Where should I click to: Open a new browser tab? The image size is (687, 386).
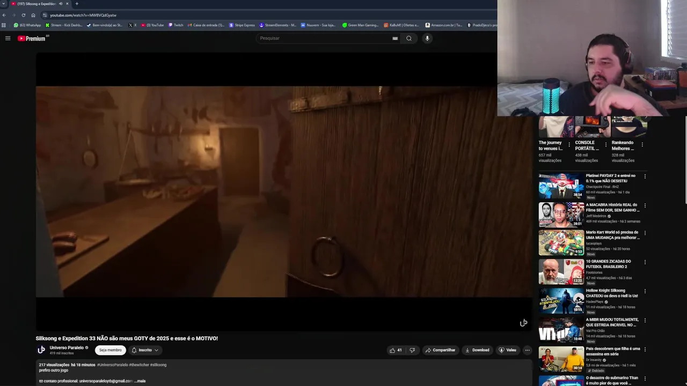77,4
